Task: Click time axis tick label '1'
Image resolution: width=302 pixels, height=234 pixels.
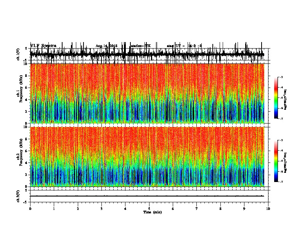Action: click(54, 209)
